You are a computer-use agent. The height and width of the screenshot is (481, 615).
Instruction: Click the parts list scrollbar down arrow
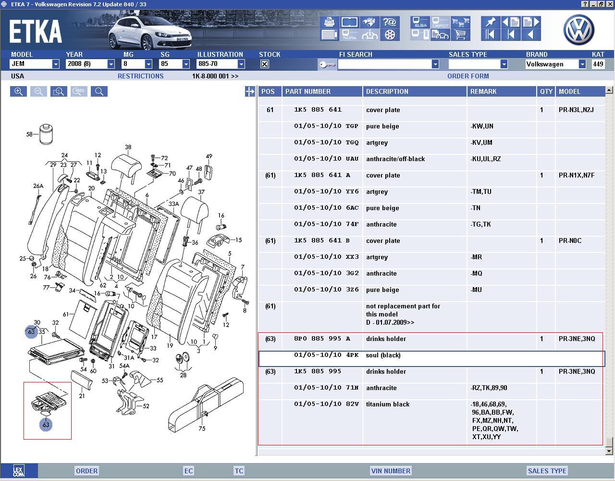pyautogui.click(x=609, y=451)
